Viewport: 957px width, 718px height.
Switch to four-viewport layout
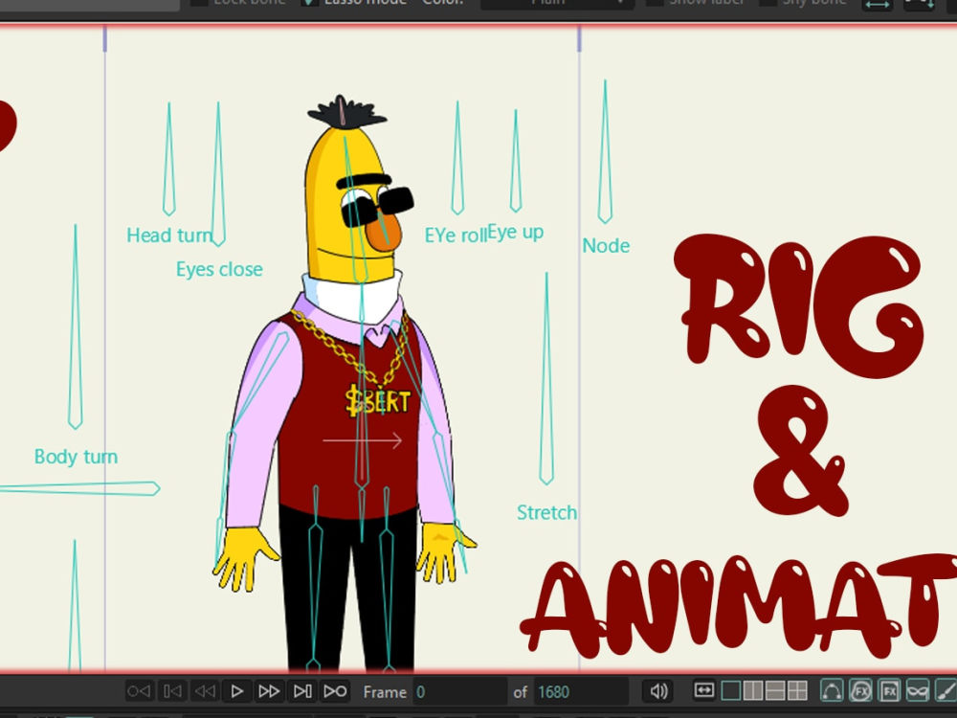tap(797, 690)
